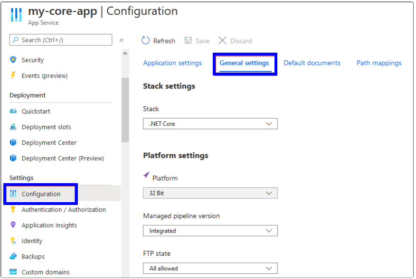Click the Discard X icon

222,40
